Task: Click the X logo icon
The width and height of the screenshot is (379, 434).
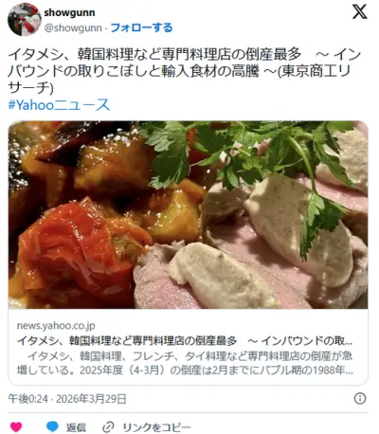Action: tap(360, 12)
